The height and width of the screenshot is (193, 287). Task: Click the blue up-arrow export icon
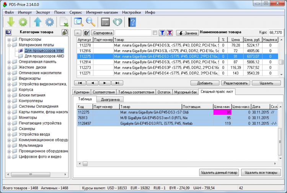click(x=38, y=22)
